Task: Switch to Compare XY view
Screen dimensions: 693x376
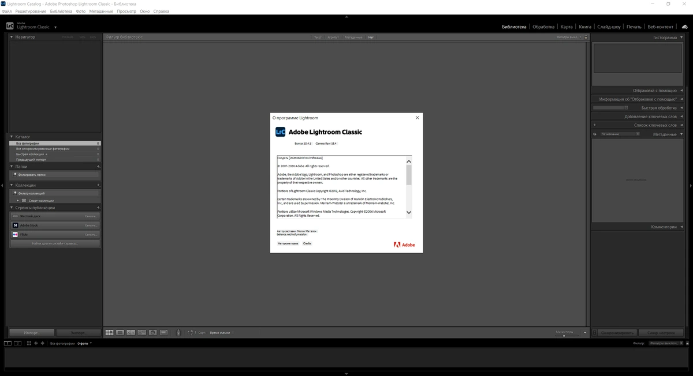Action: (x=131, y=333)
